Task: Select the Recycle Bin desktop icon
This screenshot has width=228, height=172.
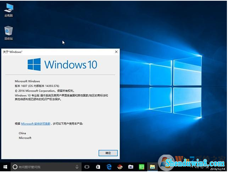Action: coord(9,33)
